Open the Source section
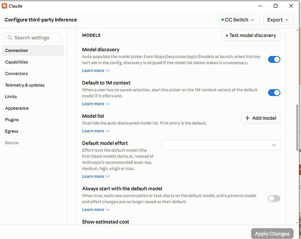Screen dimensions: 301x239 [33, 143]
